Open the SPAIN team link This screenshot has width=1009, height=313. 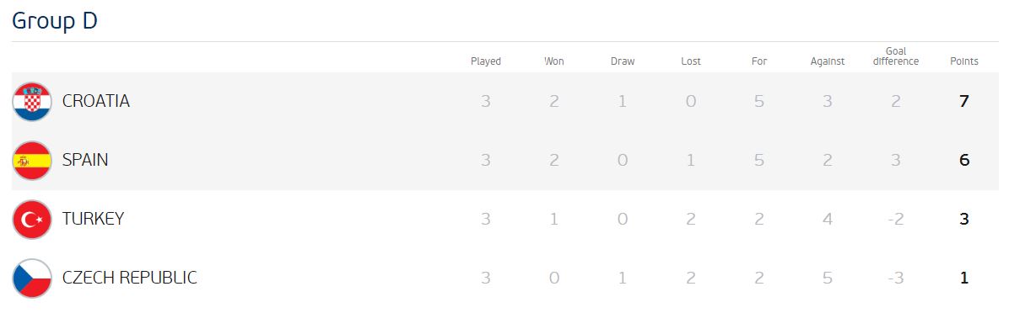tap(85, 160)
